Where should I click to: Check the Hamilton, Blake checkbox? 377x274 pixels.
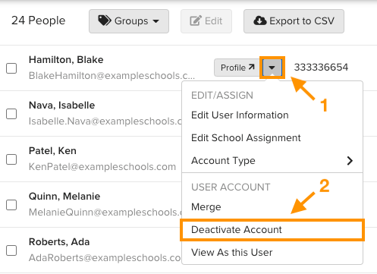(11, 68)
